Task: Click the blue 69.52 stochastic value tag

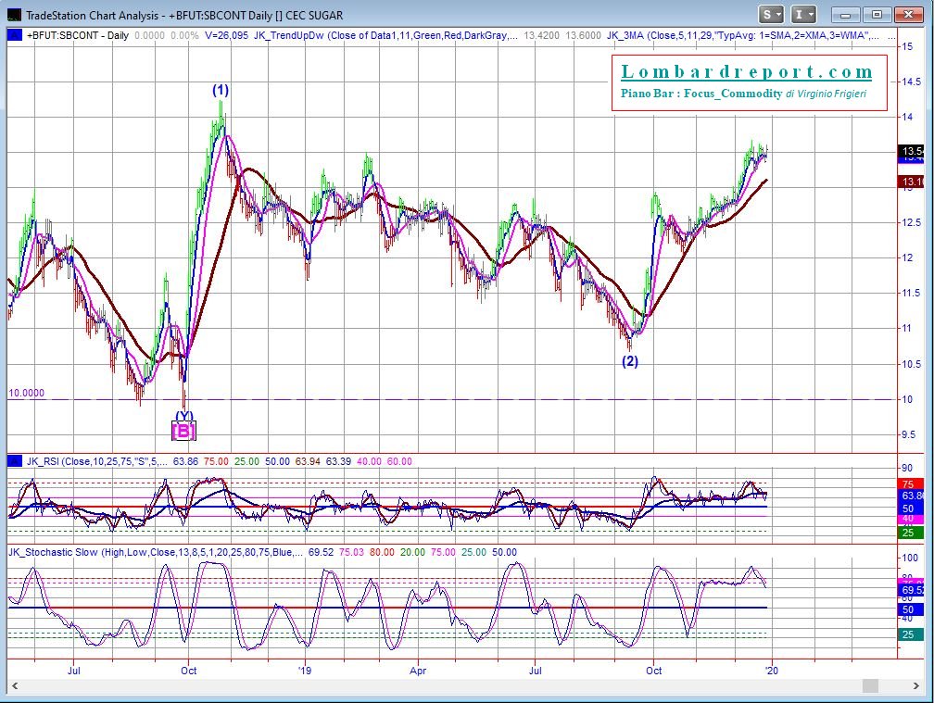Action: [x=912, y=590]
